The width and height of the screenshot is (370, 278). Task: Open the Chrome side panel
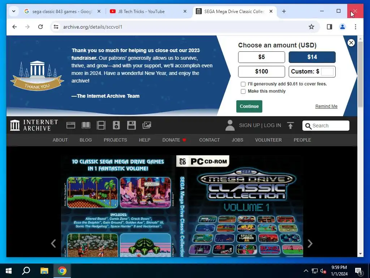pos(330,27)
